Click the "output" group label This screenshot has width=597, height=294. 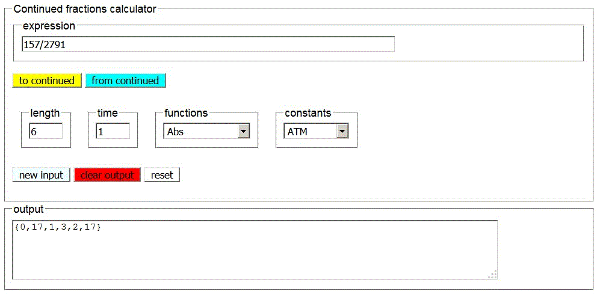pyautogui.click(x=28, y=209)
